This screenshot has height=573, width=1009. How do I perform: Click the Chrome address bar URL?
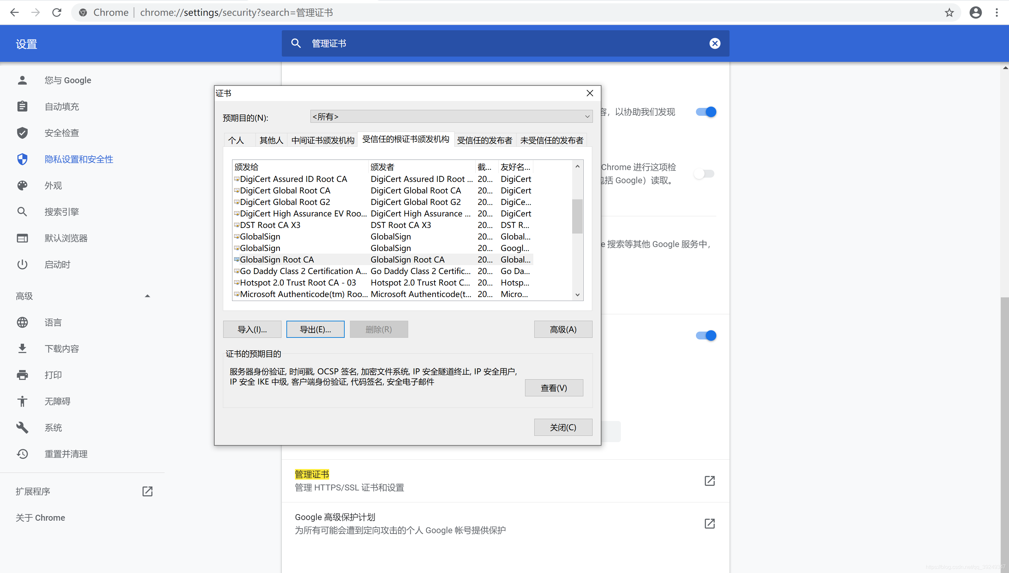pos(236,12)
